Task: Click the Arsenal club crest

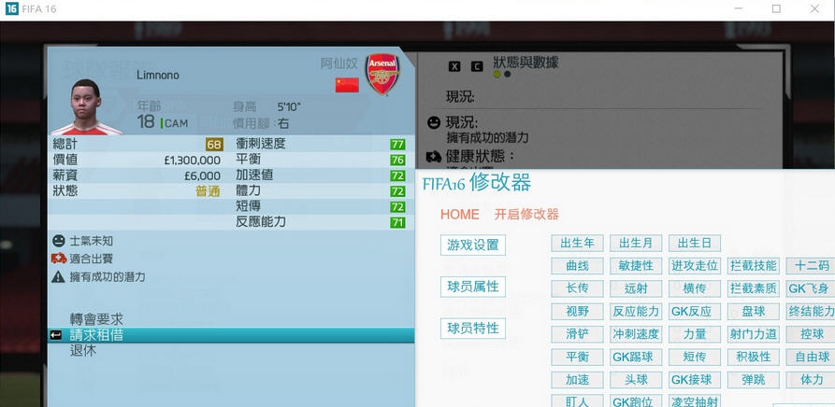Action: (x=382, y=74)
